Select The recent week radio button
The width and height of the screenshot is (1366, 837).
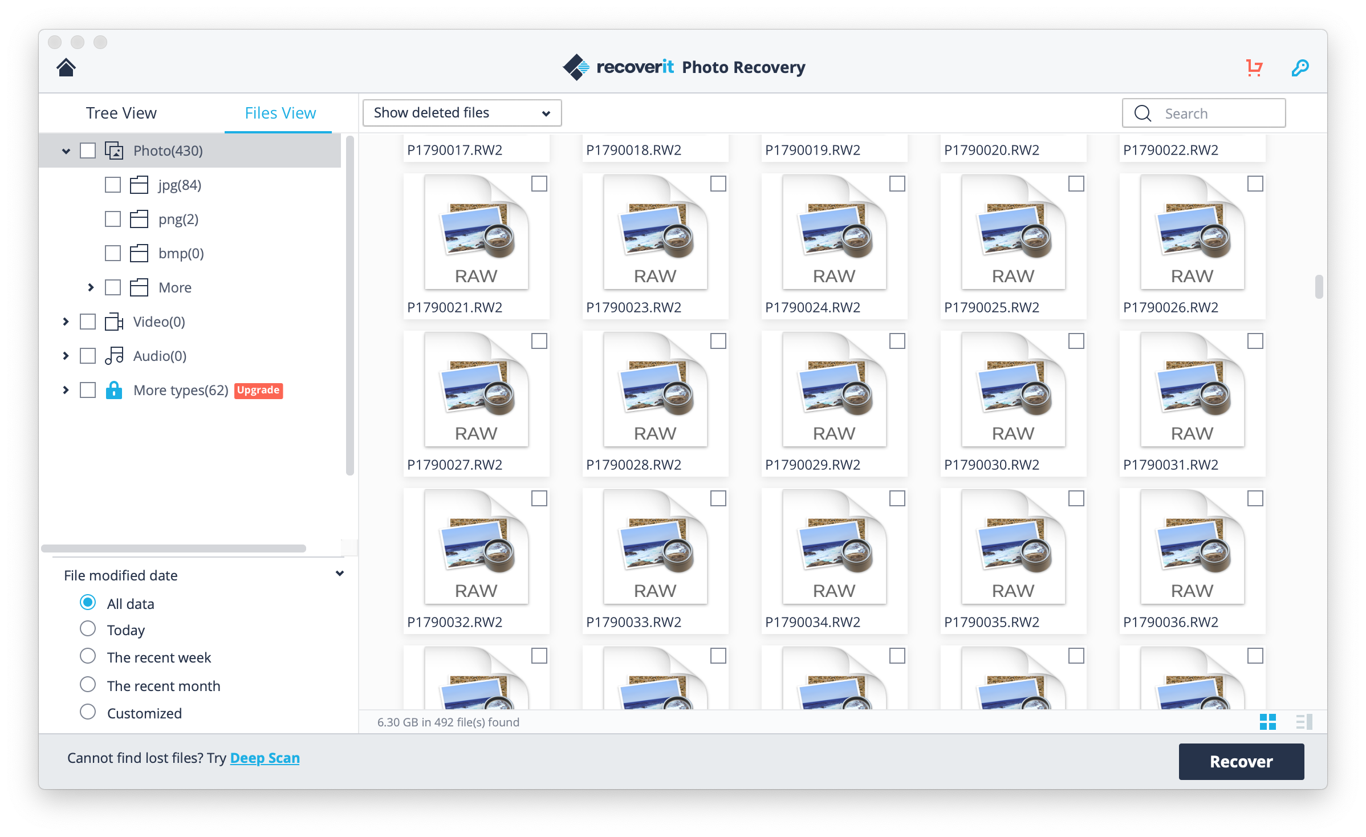(88, 656)
